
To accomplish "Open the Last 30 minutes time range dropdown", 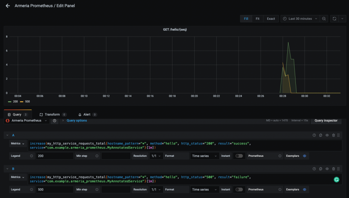I will [300, 19].
